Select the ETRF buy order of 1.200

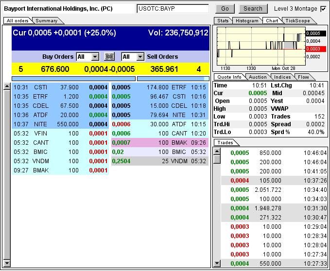click(60, 97)
